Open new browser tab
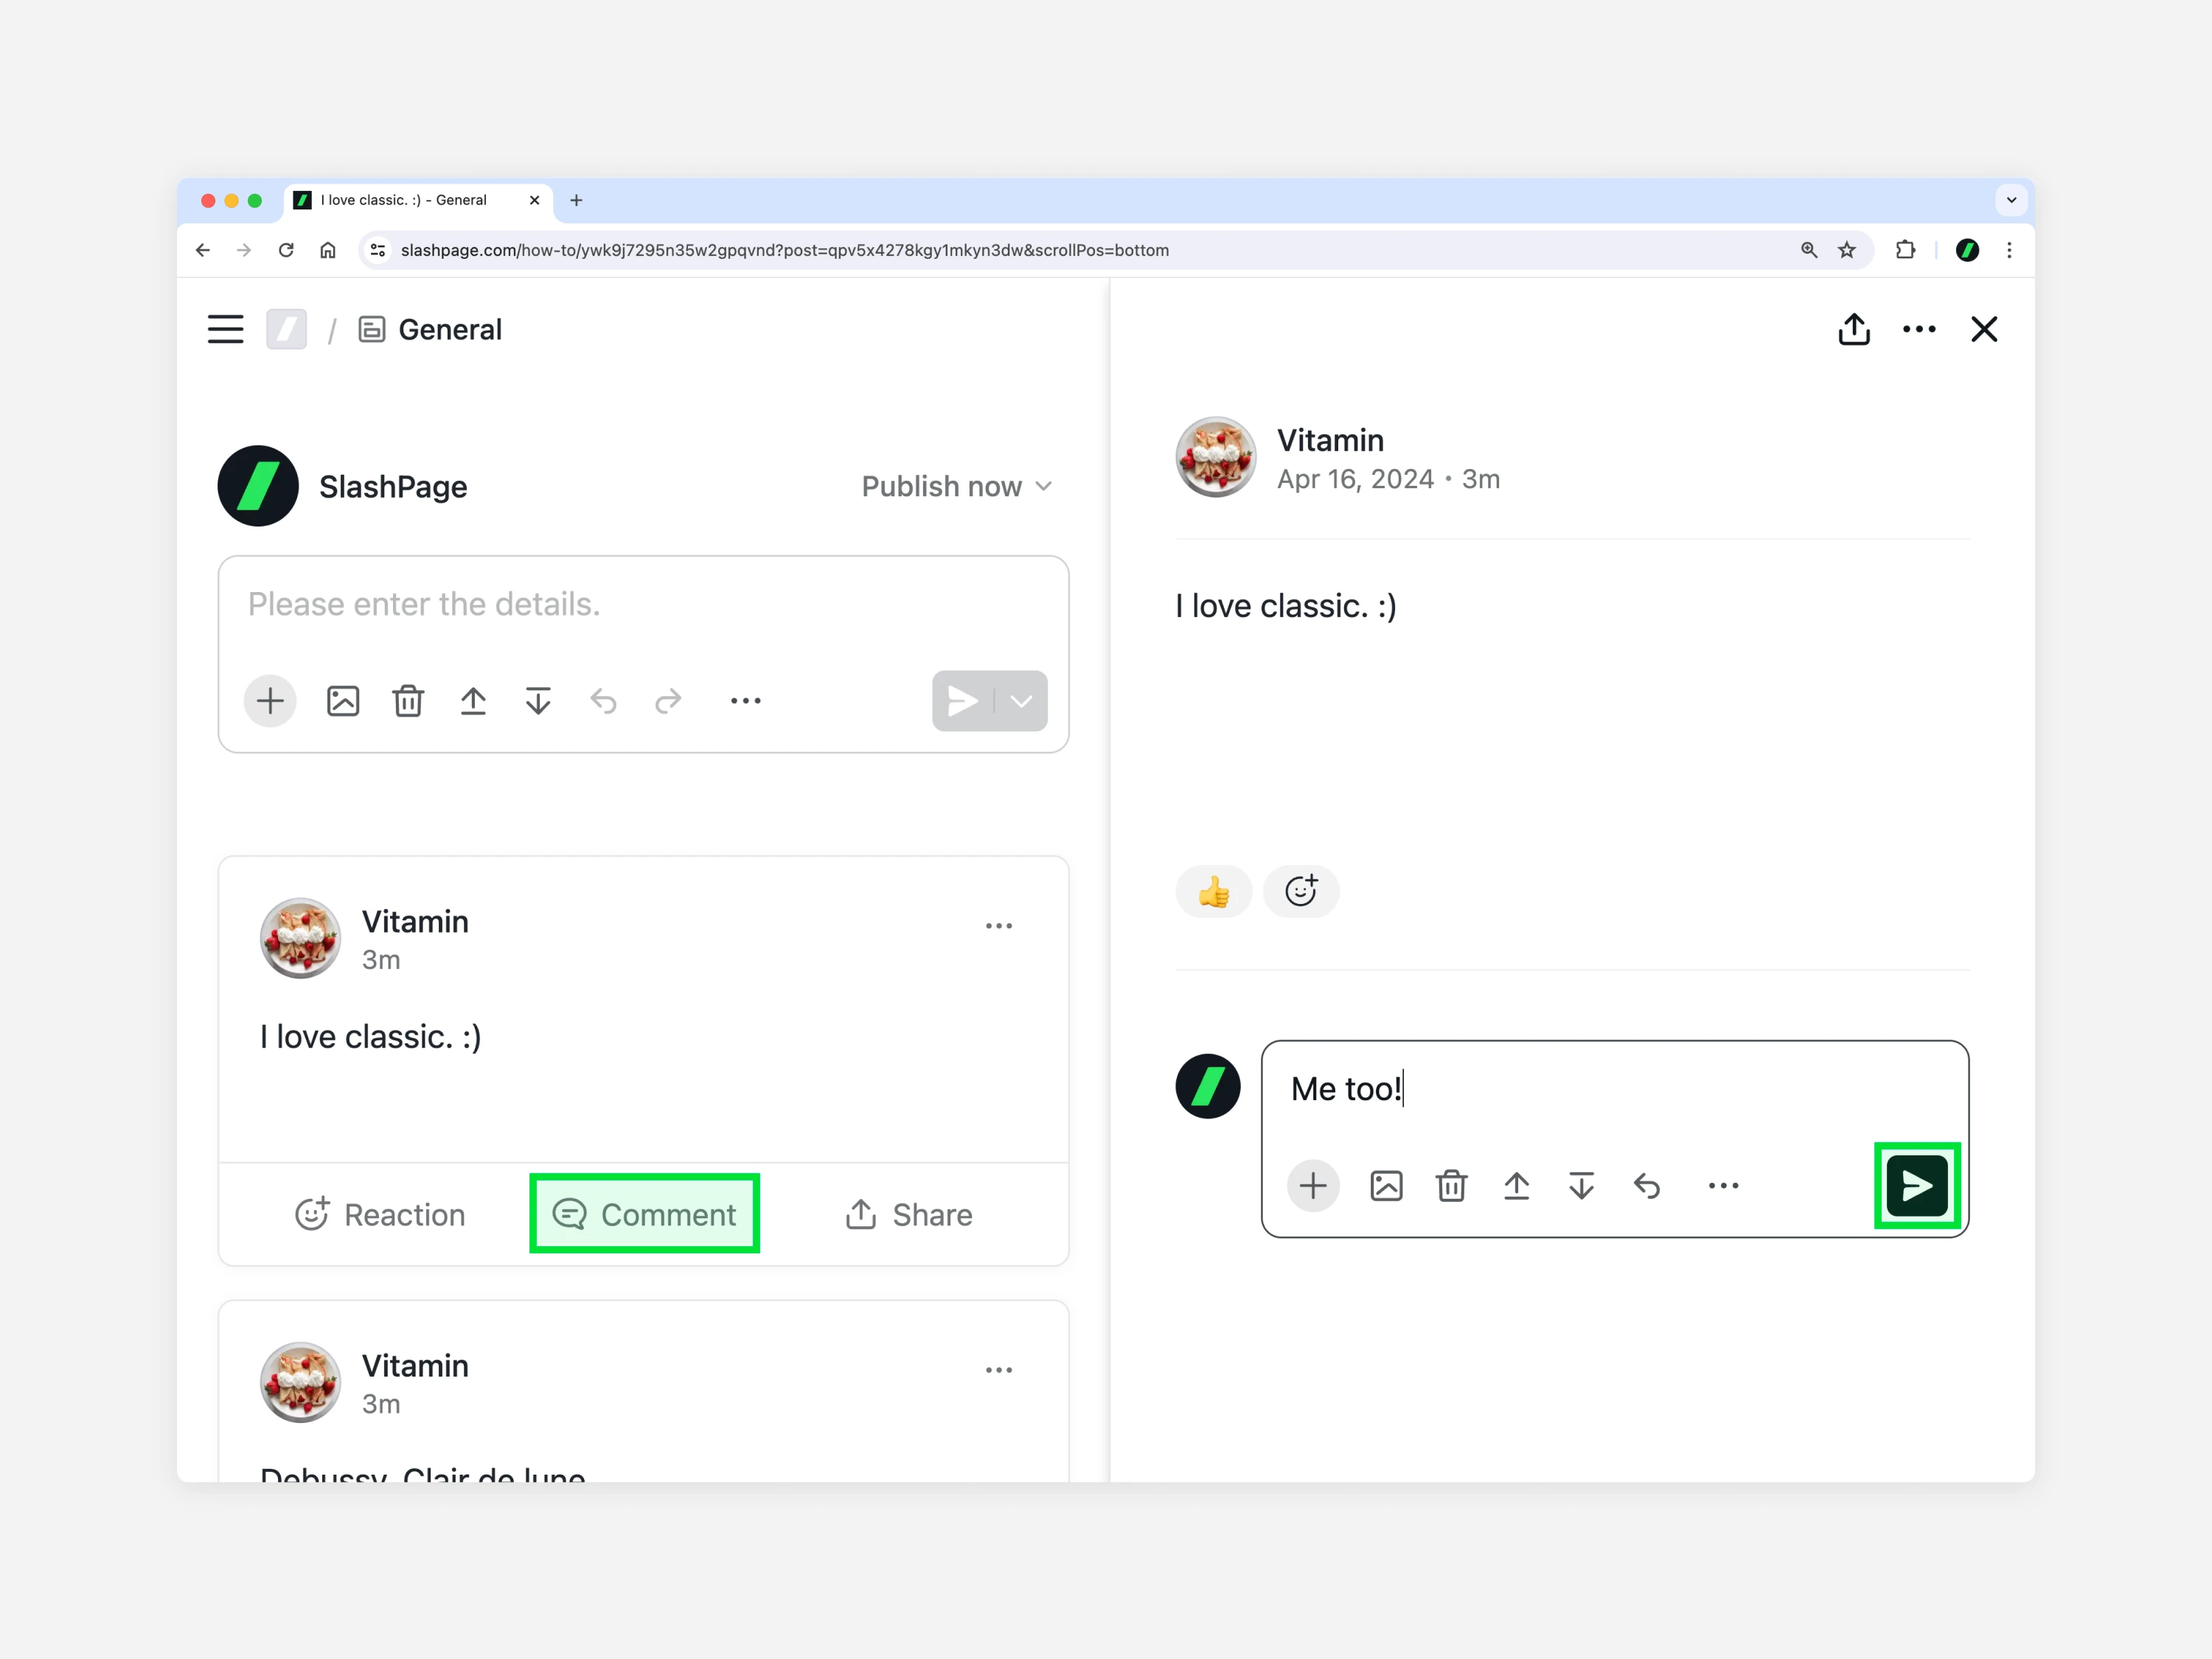2212x1659 pixels. pos(576,200)
